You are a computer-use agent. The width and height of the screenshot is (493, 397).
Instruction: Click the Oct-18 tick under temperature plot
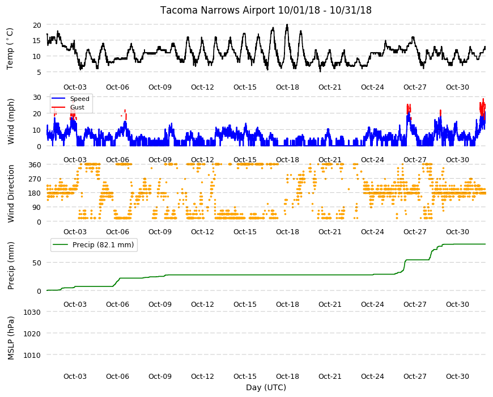tap(287, 87)
